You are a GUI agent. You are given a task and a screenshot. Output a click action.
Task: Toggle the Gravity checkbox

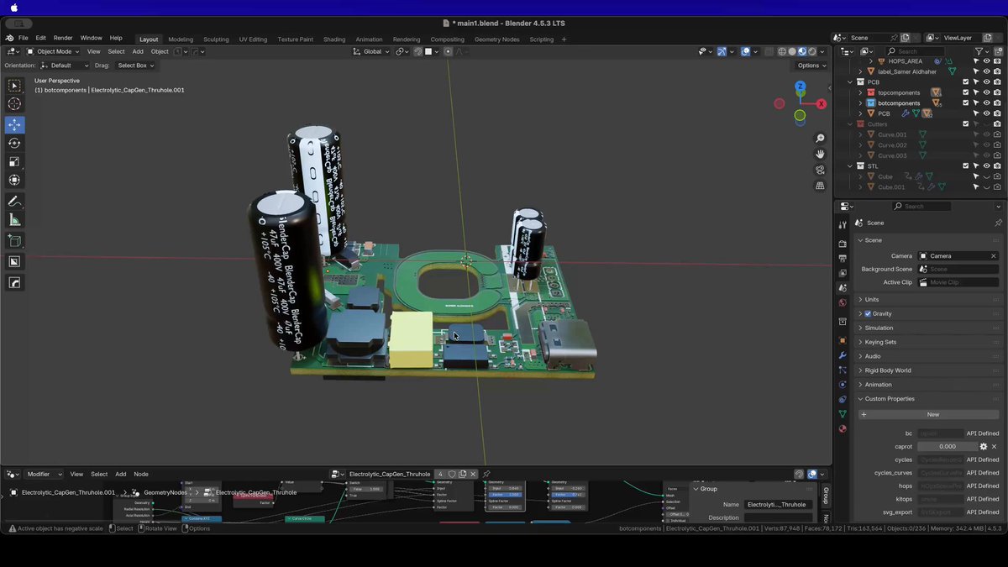coord(868,313)
